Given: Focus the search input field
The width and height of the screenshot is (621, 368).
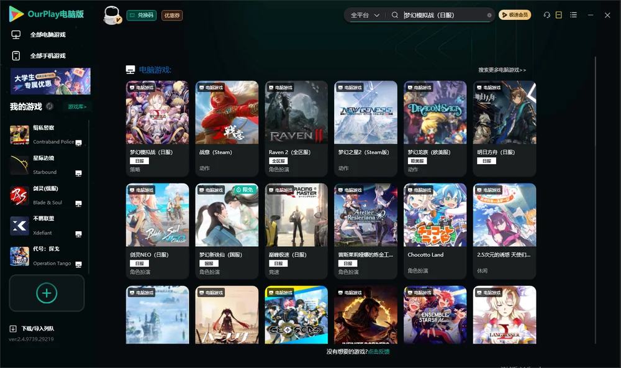Looking at the screenshot, I should tap(443, 15).
